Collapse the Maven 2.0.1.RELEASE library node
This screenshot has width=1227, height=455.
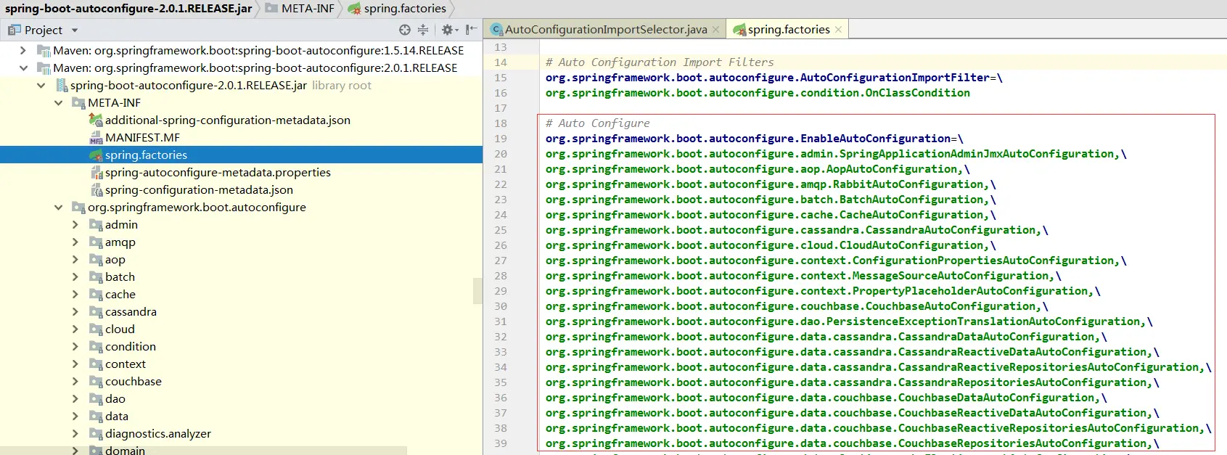23,67
